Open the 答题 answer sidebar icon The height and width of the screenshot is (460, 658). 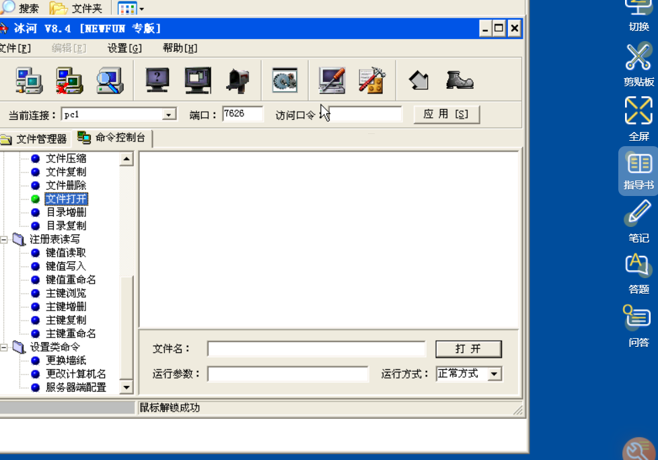[638, 273]
